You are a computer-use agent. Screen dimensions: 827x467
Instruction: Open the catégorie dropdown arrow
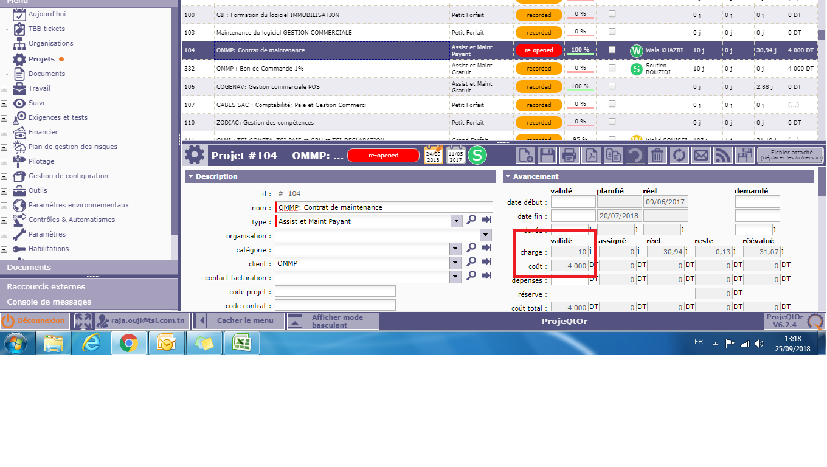point(457,249)
